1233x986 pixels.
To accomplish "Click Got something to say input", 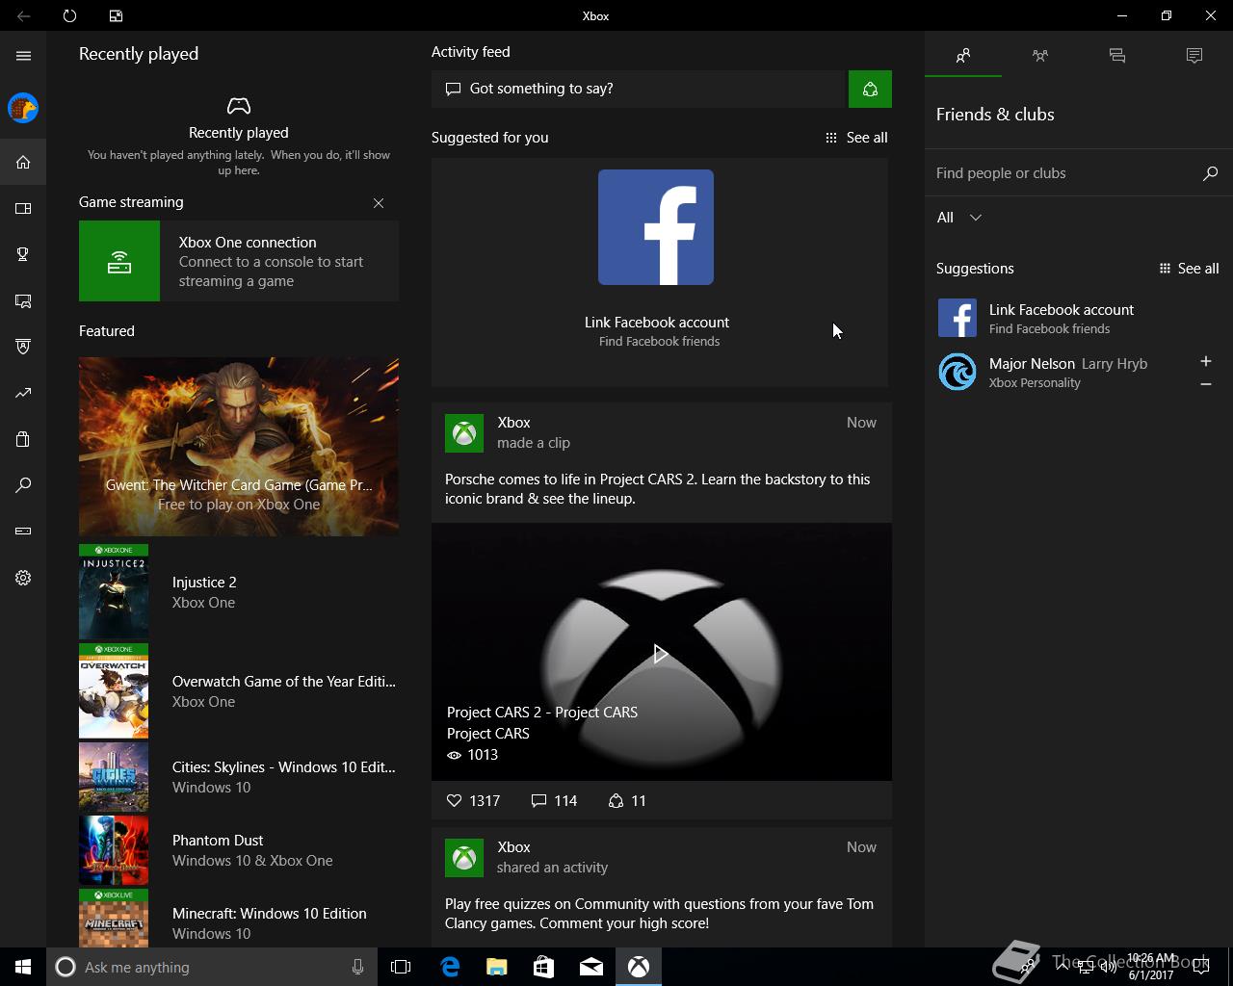I will [x=638, y=89].
